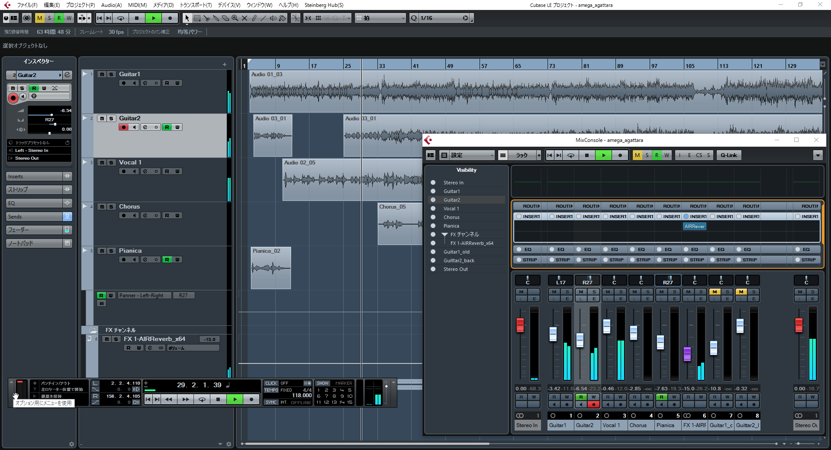Image resolution: width=831 pixels, height=450 pixels.
Task: Toggle read automation on Pianica track
Action: click(167, 260)
